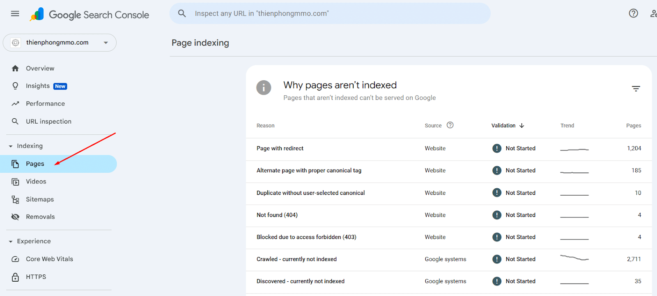657x296 pixels.
Task: Collapse the Experience section
Action: (11, 242)
